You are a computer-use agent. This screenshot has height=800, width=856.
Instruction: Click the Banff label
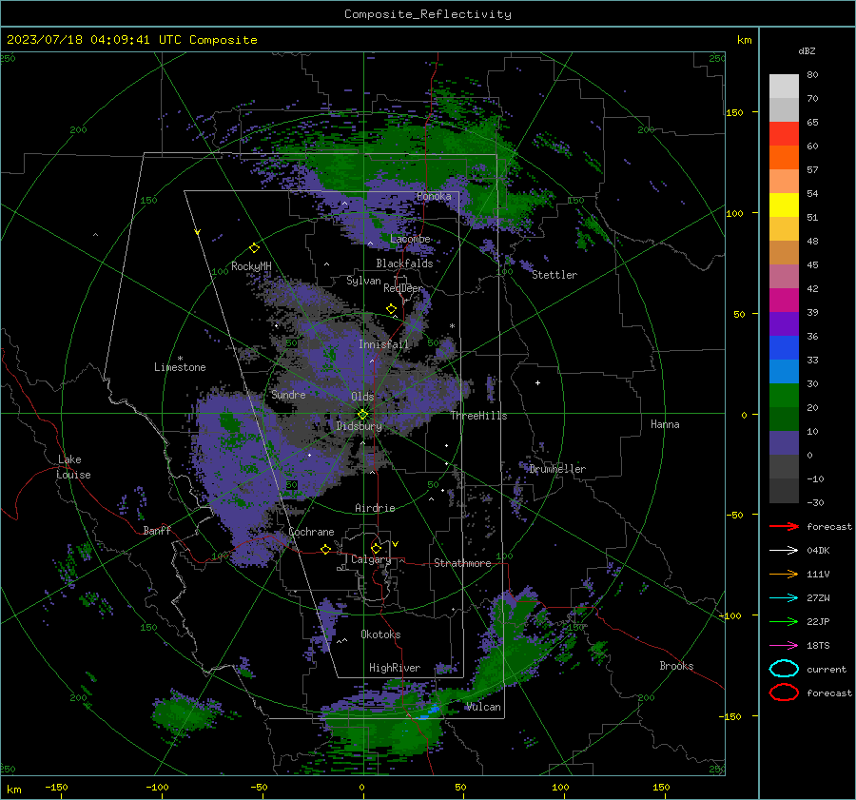click(x=157, y=531)
